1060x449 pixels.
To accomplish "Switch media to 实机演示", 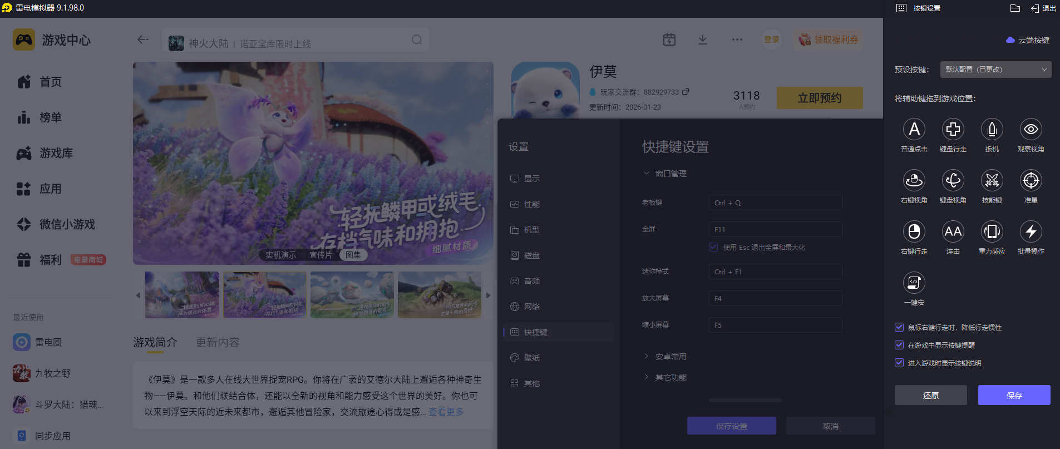I will pos(280,255).
